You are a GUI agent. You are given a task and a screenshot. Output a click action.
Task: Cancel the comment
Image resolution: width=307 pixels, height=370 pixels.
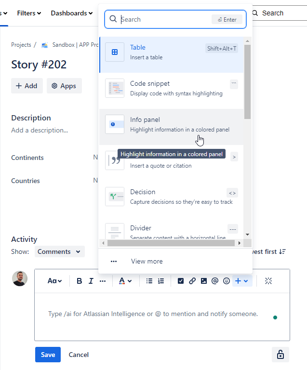79,355
